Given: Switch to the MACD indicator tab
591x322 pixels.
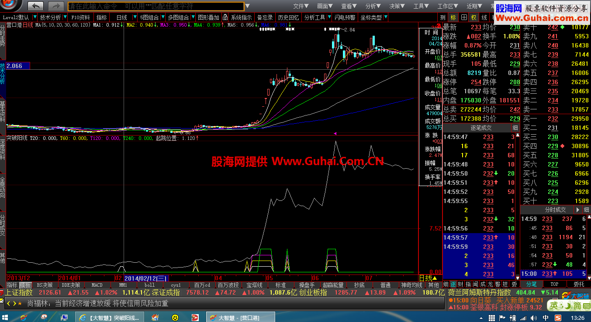Looking at the screenshot, I should coord(97,285).
